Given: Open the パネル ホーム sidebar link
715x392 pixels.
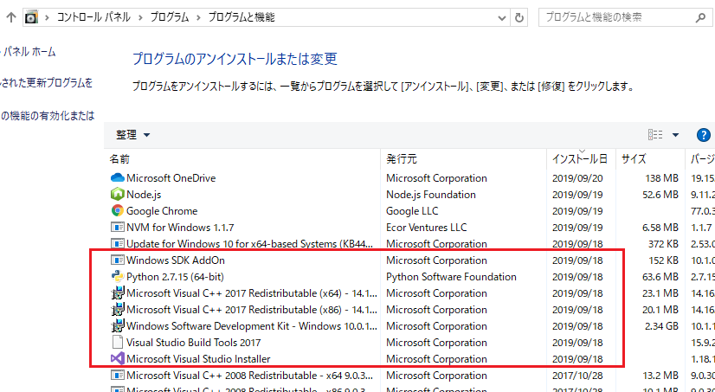Looking at the screenshot, I should [x=28, y=52].
